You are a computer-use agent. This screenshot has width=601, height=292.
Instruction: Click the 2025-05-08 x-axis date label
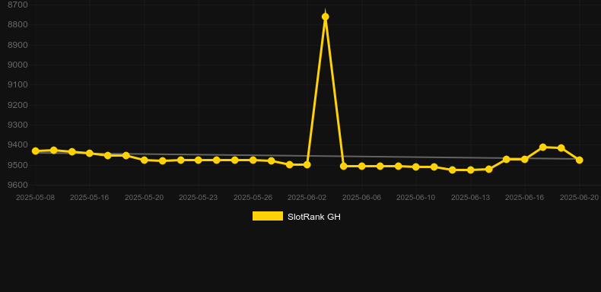click(35, 198)
